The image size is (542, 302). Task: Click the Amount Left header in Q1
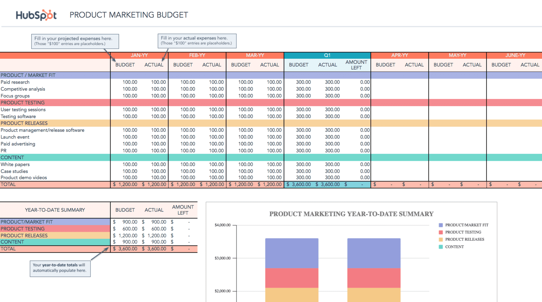[x=356, y=65]
